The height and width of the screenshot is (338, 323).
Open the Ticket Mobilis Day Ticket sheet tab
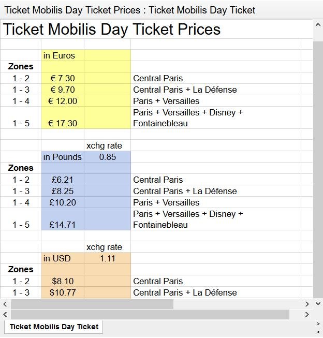[x=54, y=327]
